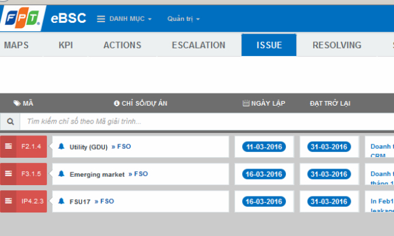
Task: Open the row menu icon for F3.1.5
Action: pyautogui.click(x=8, y=174)
